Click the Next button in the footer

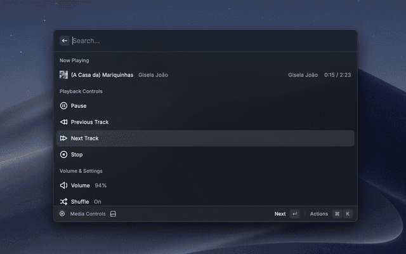tap(280, 214)
